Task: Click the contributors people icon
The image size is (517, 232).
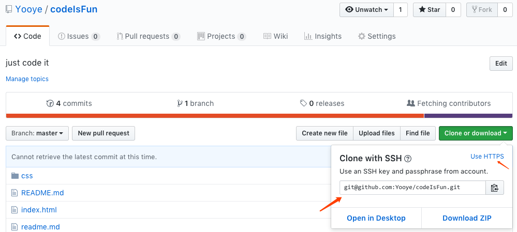Action: coord(411,103)
